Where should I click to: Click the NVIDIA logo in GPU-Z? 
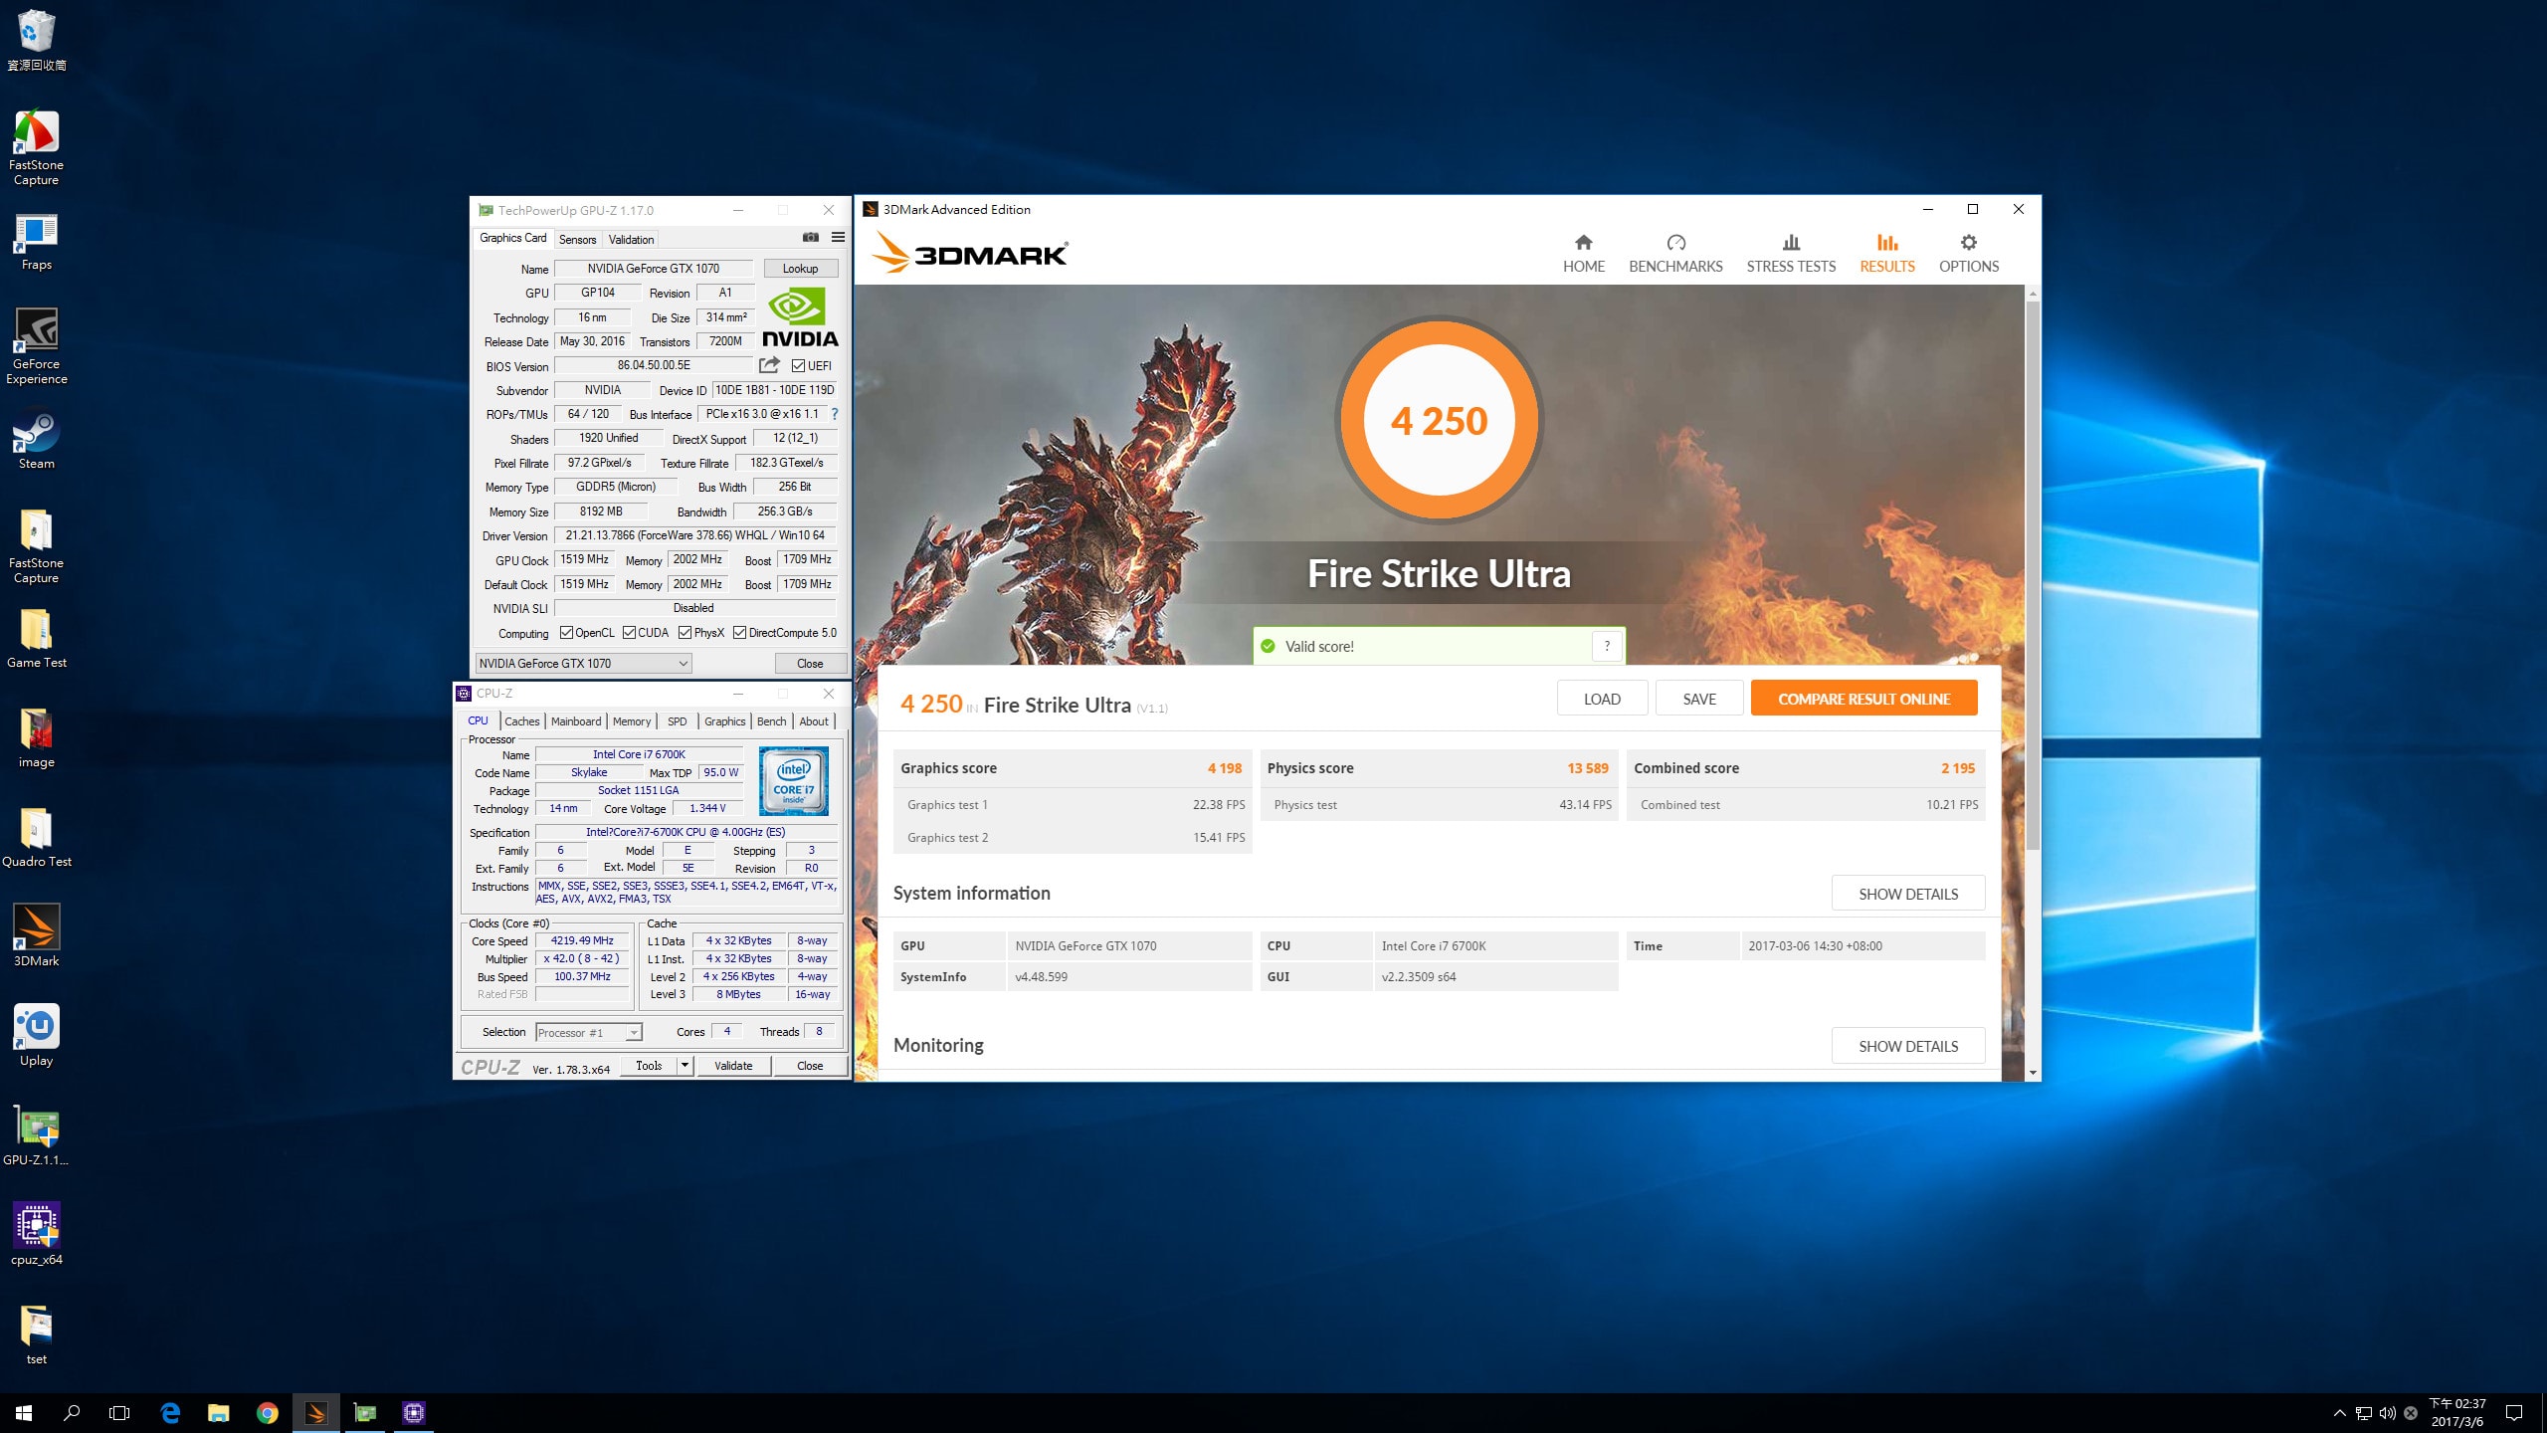tap(800, 317)
